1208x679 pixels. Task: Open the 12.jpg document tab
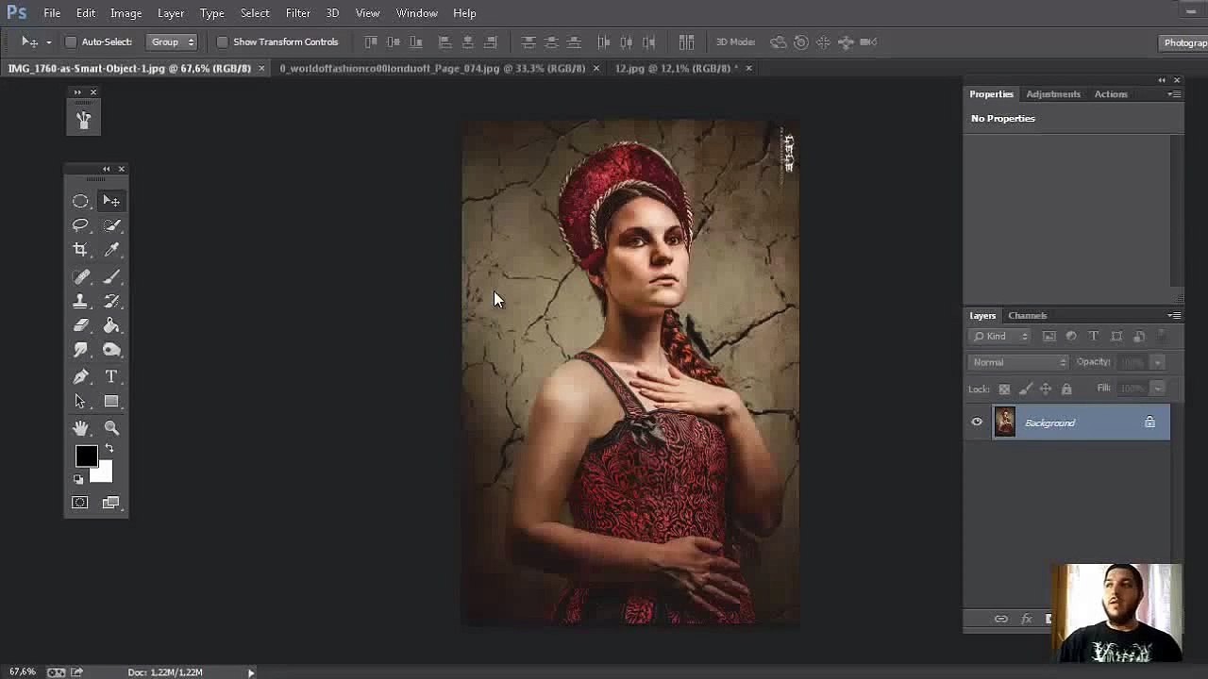click(675, 69)
